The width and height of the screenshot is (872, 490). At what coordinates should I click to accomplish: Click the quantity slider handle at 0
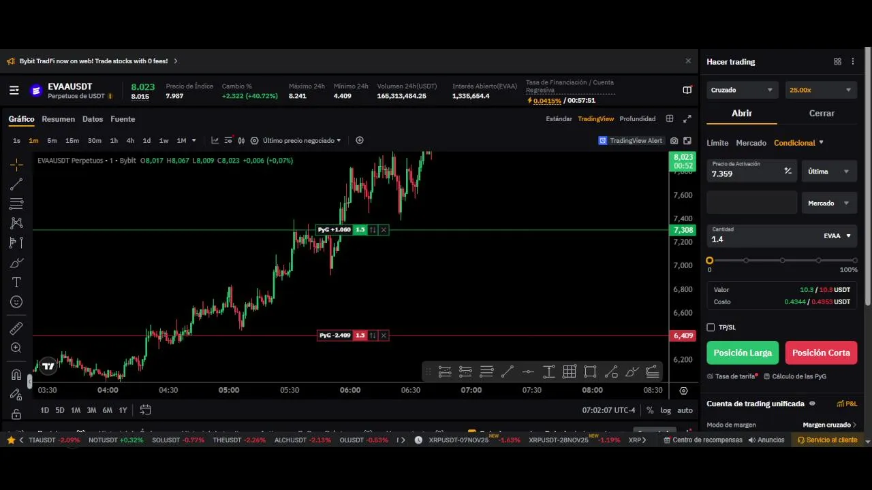coord(709,261)
